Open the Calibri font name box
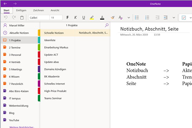Screen dimensions: 192x128 (39, 18)
